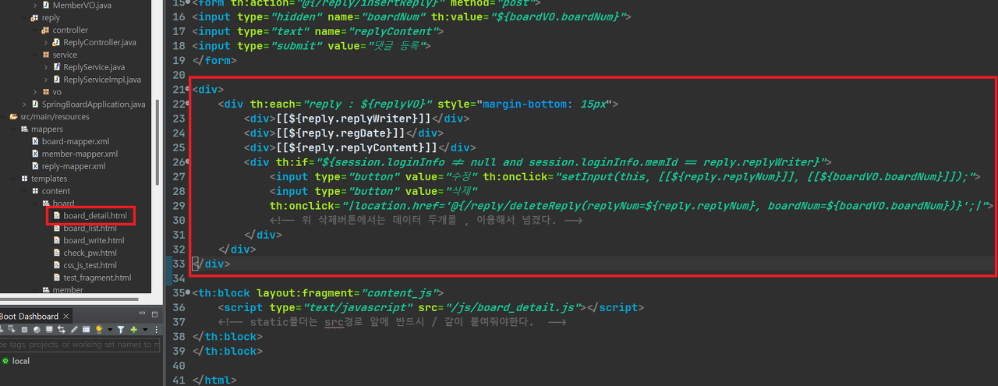998x386 pixels.
Task: Click the green plus add icon
Action: [133, 330]
